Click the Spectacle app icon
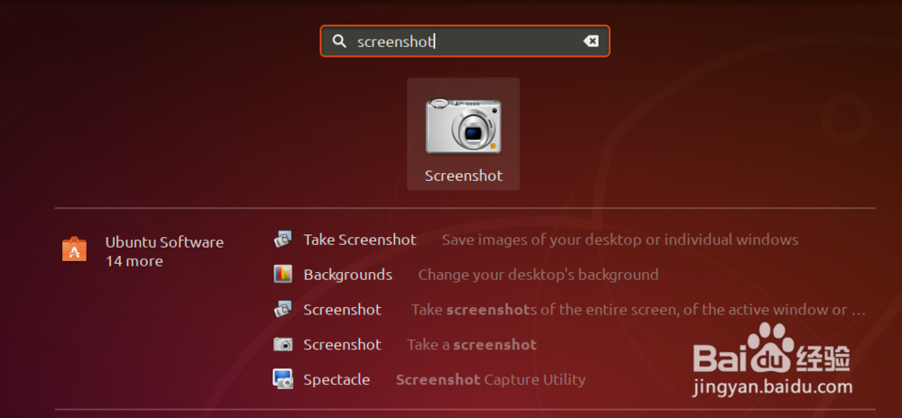The image size is (902, 418). (283, 379)
